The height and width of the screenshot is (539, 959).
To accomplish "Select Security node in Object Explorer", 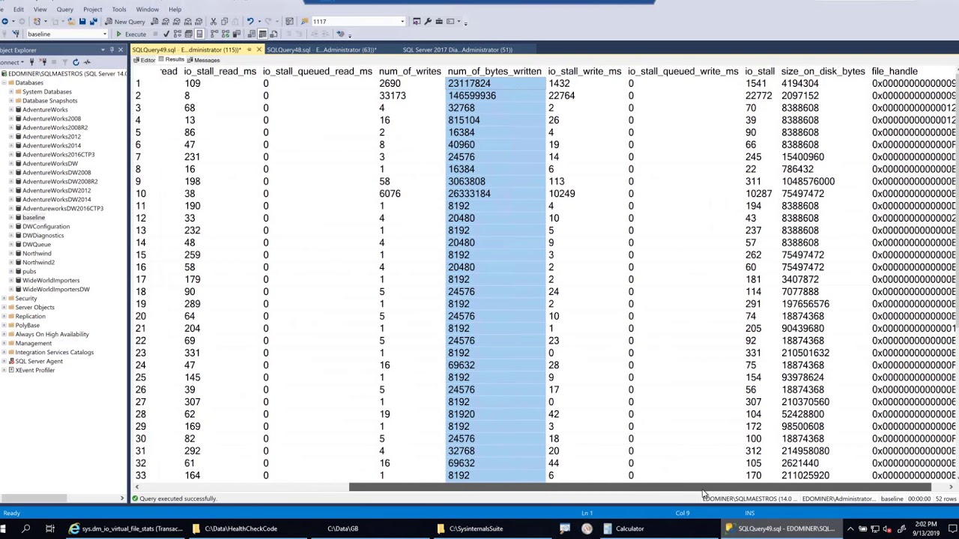I will click(26, 298).
